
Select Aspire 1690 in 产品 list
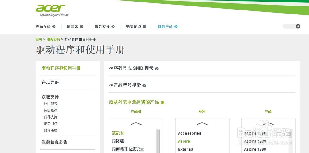255,150
